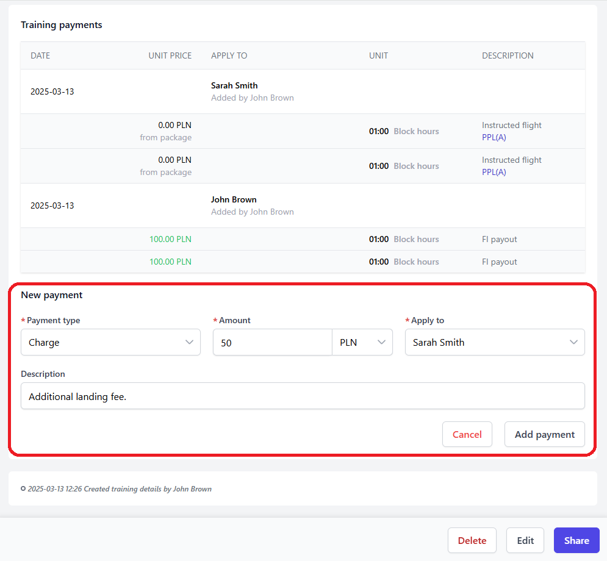Expand the PLN currency selector
607x561 pixels.
pos(362,342)
